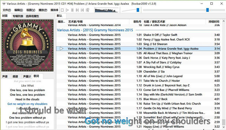Click the playlist scrollbar thumb

point(224,122)
